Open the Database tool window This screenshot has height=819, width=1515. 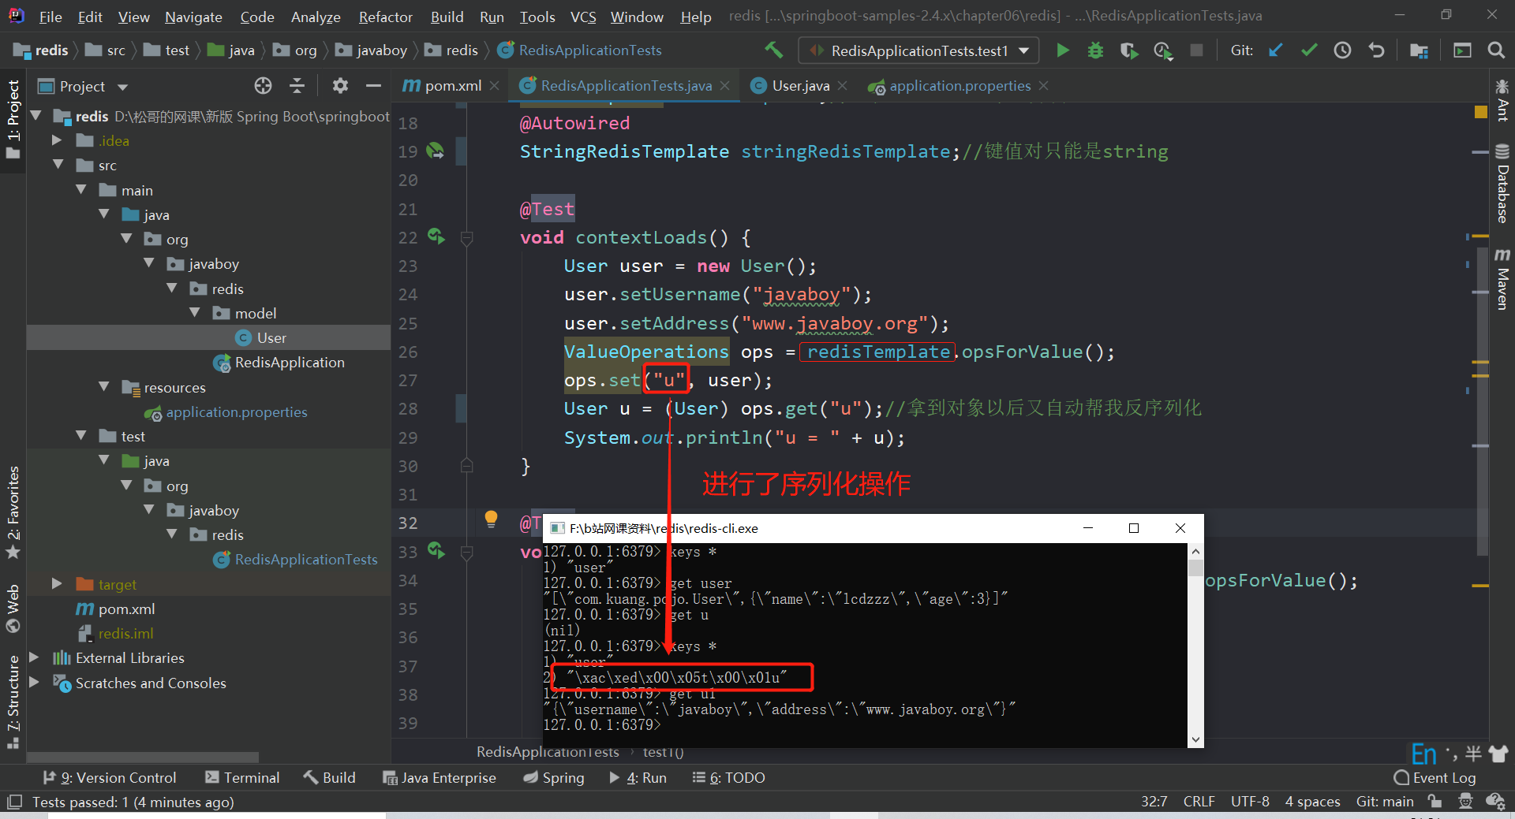(1502, 184)
